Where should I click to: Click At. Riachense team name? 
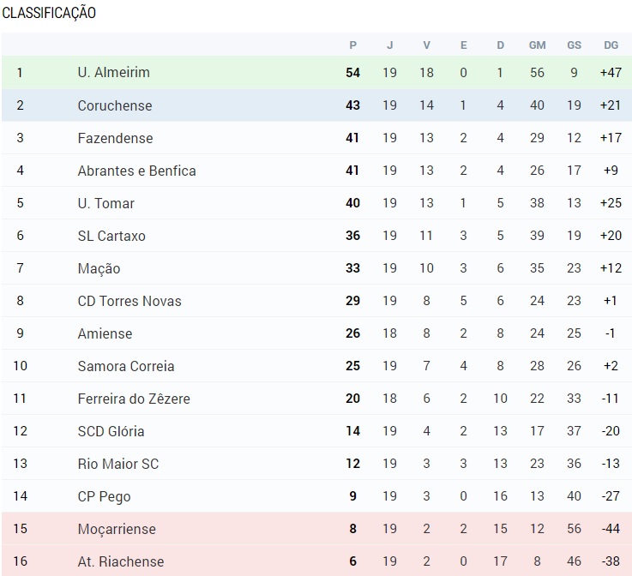[x=120, y=561]
